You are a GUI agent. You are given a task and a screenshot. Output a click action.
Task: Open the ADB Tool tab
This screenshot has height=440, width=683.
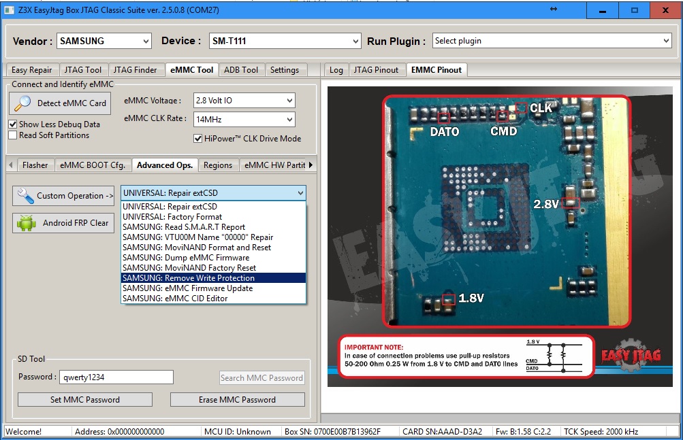pos(241,70)
